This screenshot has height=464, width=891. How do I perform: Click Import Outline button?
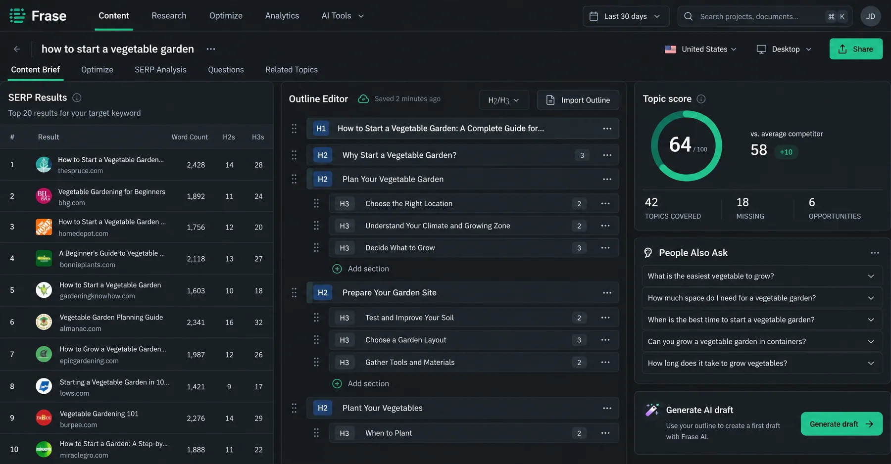pyautogui.click(x=578, y=100)
